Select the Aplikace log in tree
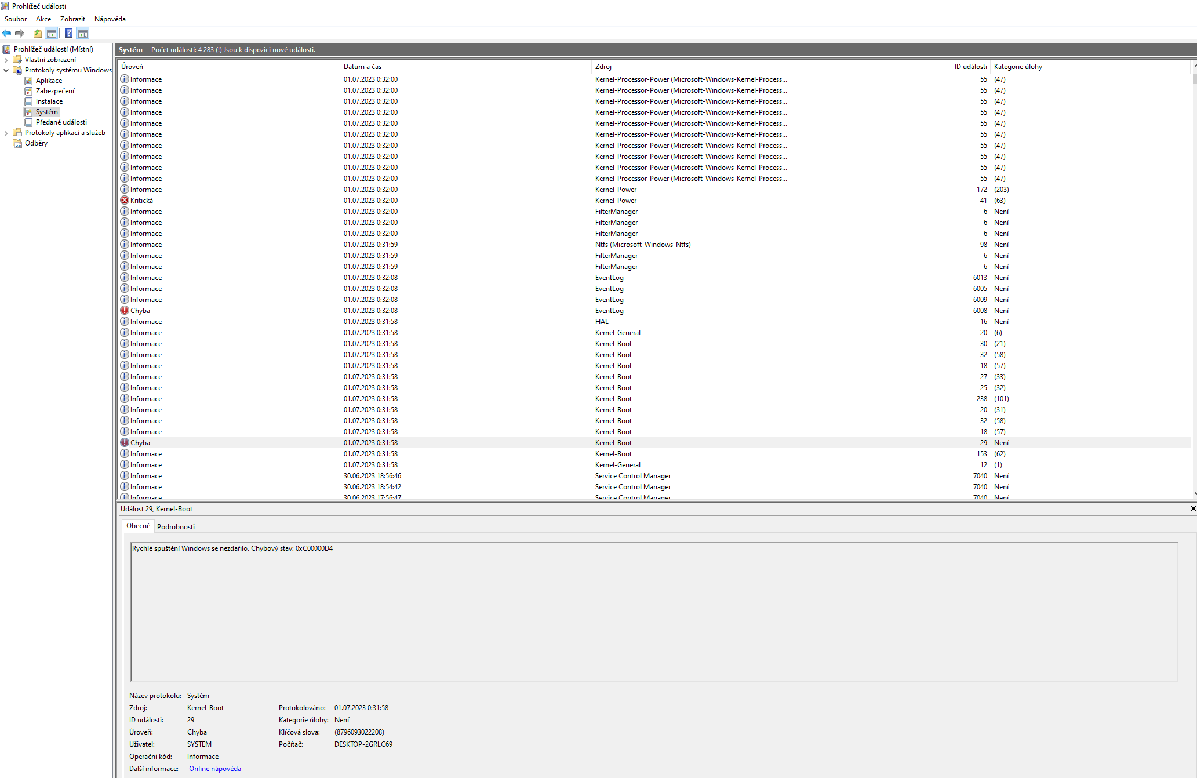Image resolution: width=1197 pixels, height=778 pixels. pyautogui.click(x=49, y=81)
